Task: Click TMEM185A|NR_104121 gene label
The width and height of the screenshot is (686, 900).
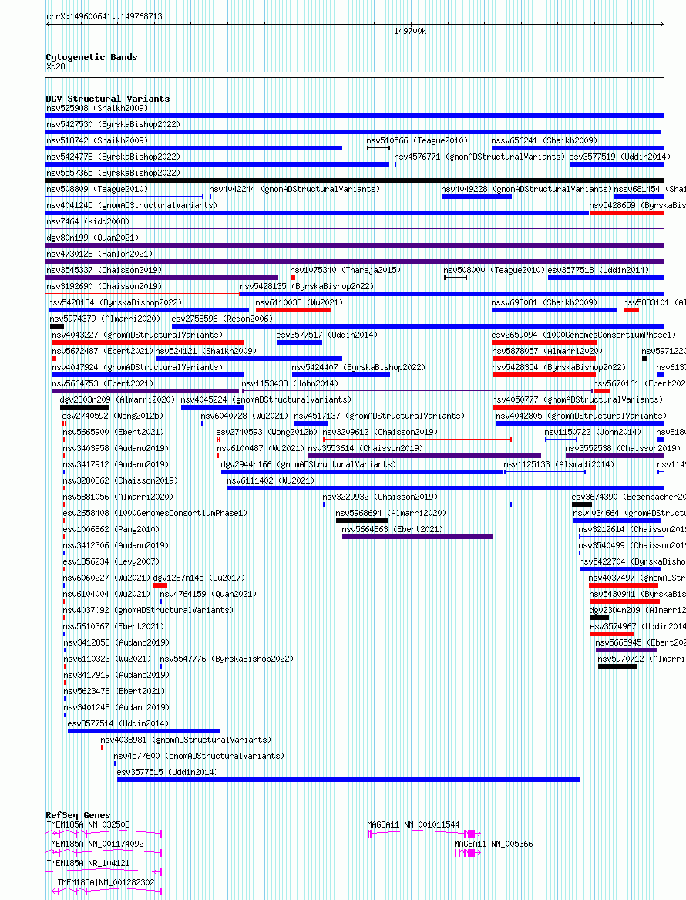Action: click(89, 863)
